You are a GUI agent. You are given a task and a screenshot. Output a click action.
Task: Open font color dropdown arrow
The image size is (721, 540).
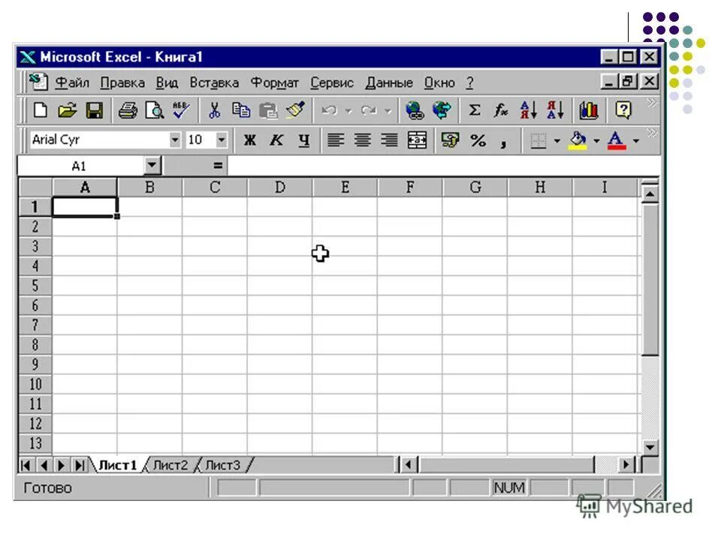[636, 140]
